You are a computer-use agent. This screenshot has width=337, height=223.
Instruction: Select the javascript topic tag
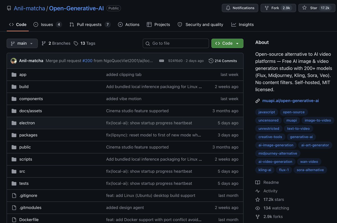click(267, 112)
